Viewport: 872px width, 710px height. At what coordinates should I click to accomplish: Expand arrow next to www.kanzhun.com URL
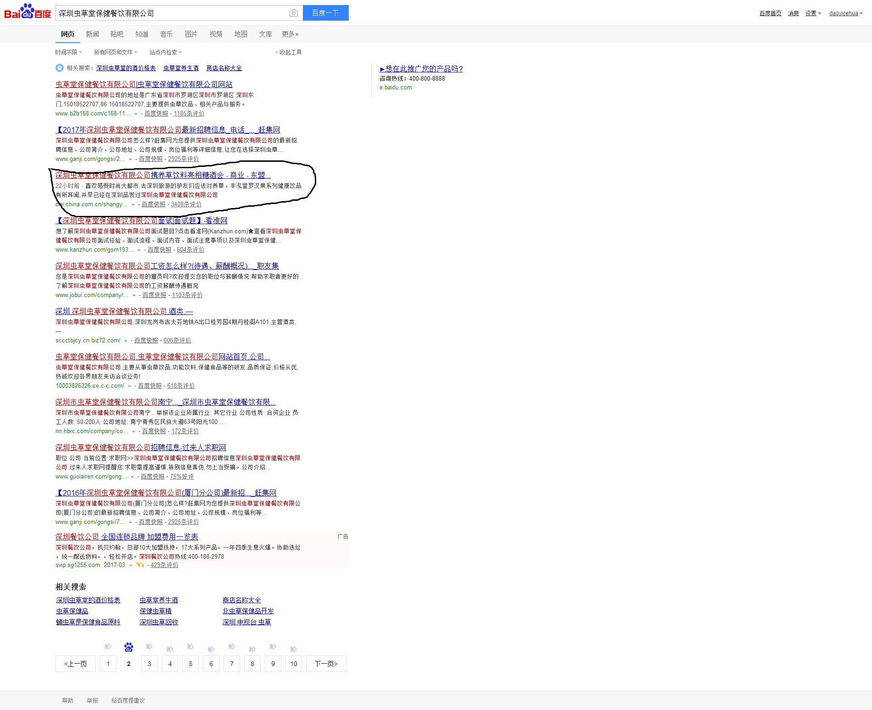click(139, 250)
